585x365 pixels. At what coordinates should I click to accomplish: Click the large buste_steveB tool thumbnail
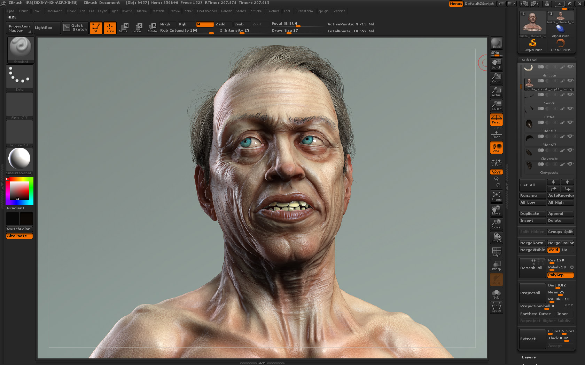click(x=533, y=24)
